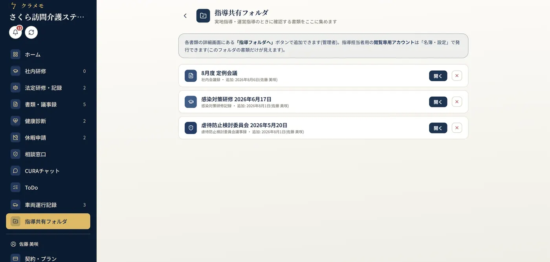Open the 8月度 定例会議 document with 開く

pyautogui.click(x=438, y=76)
